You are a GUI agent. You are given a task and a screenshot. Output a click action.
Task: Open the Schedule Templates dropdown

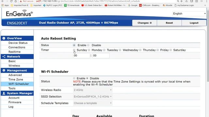pos(93,103)
